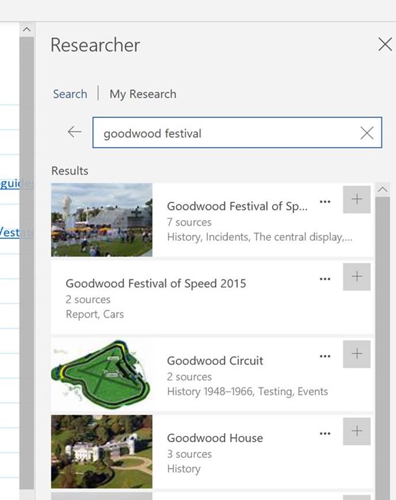Click '2 sources' under Goodwood Circuit
The width and height of the screenshot is (396, 500).
190,377
